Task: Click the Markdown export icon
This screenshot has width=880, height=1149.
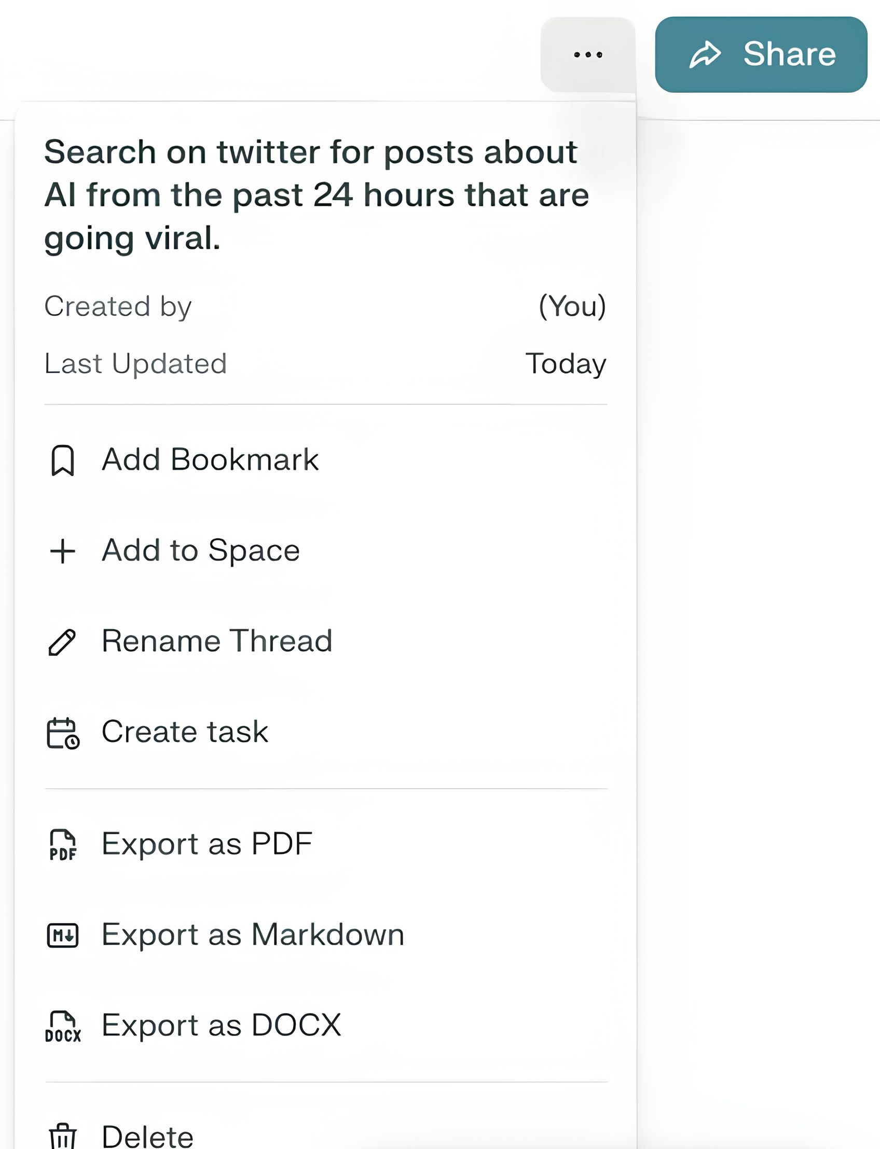Action: pyautogui.click(x=62, y=934)
